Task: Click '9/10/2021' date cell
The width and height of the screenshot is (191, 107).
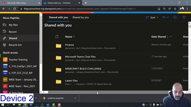Action: pyautogui.click(x=156, y=81)
